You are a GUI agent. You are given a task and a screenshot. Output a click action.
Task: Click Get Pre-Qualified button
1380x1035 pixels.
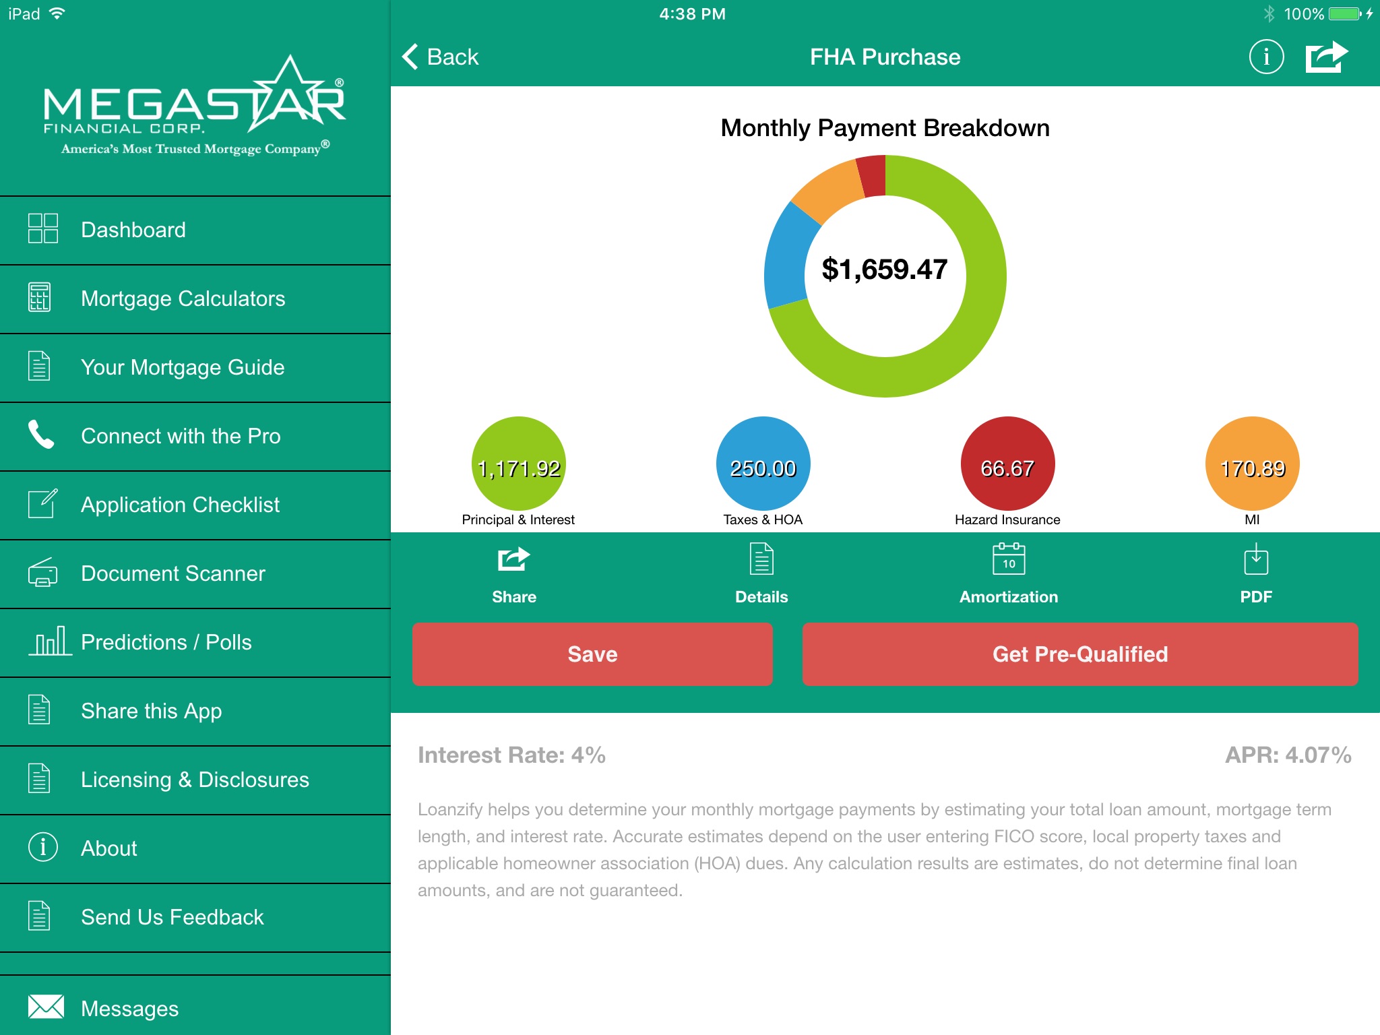1080,654
